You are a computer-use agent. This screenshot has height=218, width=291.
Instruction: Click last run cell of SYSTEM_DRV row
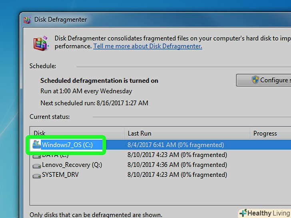[x=177, y=174]
